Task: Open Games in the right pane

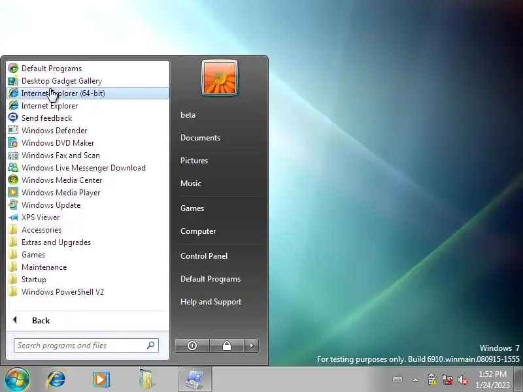Action: coord(219,208)
